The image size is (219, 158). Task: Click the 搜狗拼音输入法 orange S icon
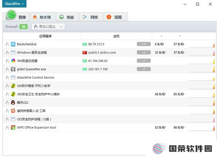[x=13, y=111]
